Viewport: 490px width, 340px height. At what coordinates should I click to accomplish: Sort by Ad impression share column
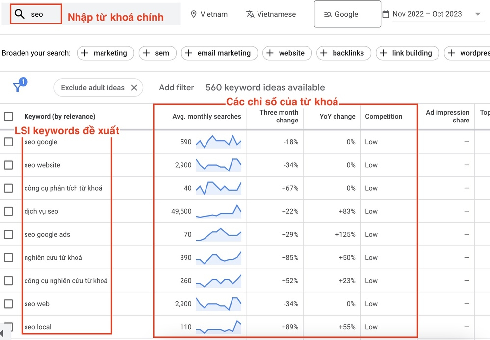point(447,116)
